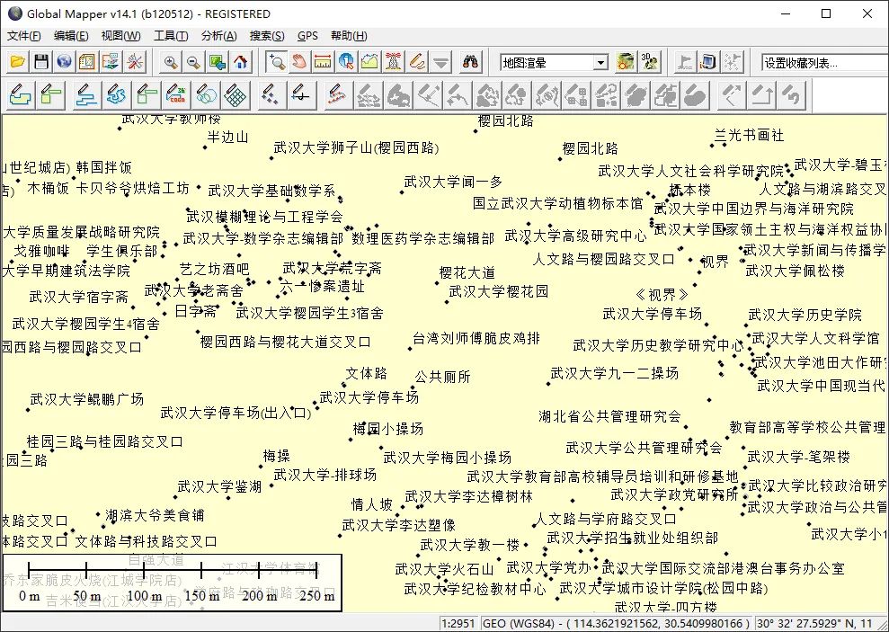The height and width of the screenshot is (632, 889).
Task: Click the zoom out magnifier button
Action: tap(193, 62)
